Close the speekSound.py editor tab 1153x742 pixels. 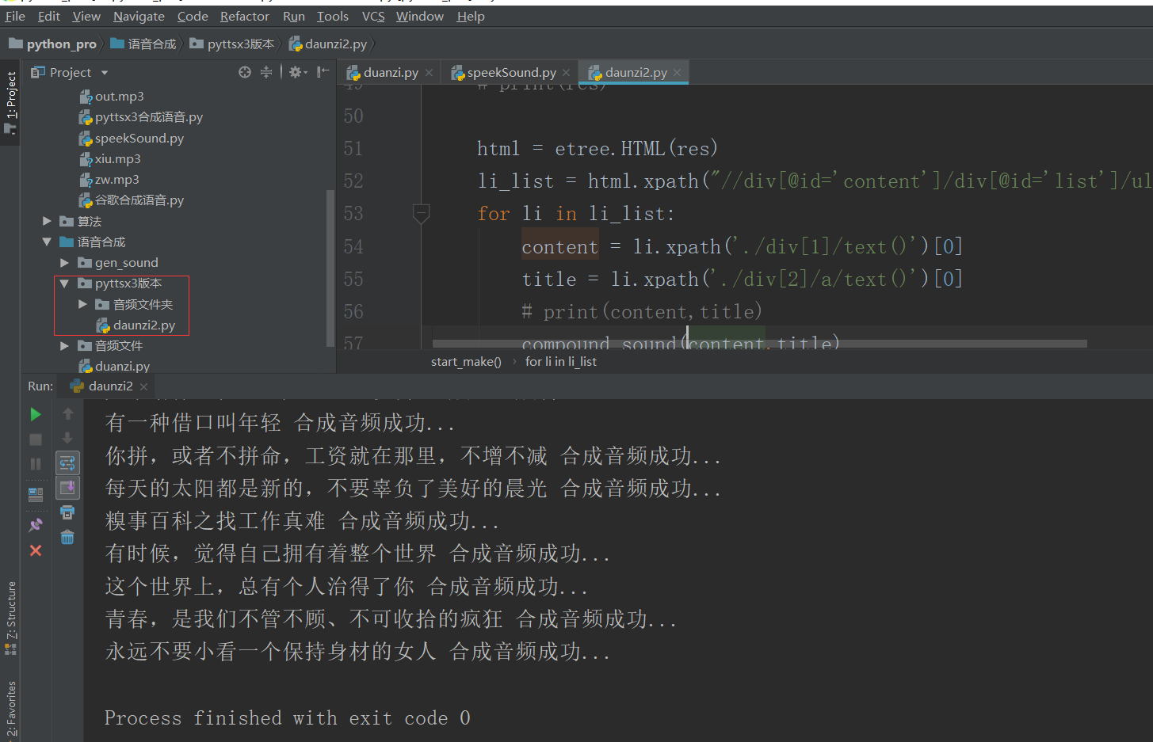[566, 73]
